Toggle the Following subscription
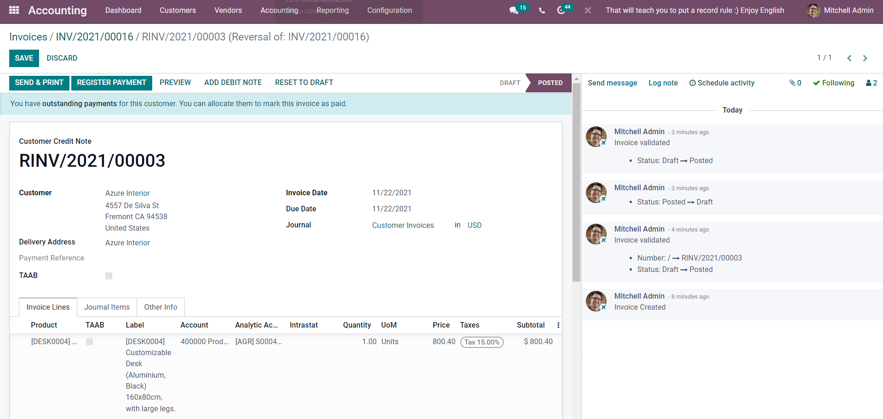 (x=833, y=83)
